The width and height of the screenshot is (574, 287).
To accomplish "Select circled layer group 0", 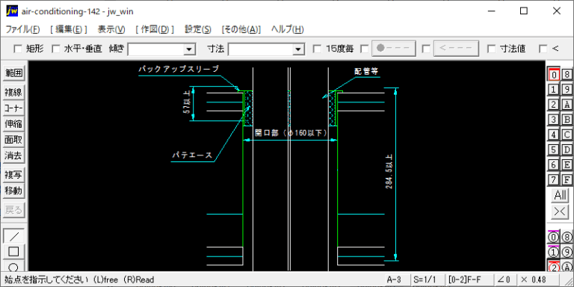I will point(554,237).
